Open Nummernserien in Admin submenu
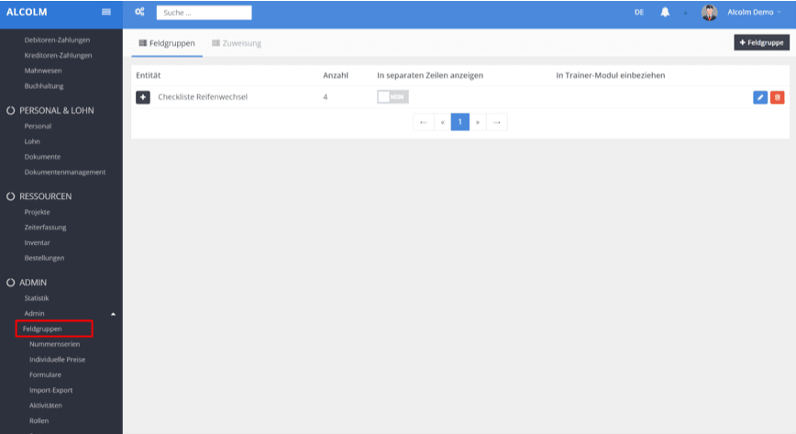This screenshot has height=434, width=796. [x=54, y=344]
